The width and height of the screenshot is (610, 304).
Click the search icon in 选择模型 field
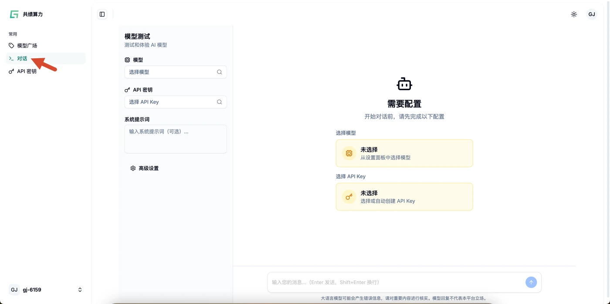(220, 72)
